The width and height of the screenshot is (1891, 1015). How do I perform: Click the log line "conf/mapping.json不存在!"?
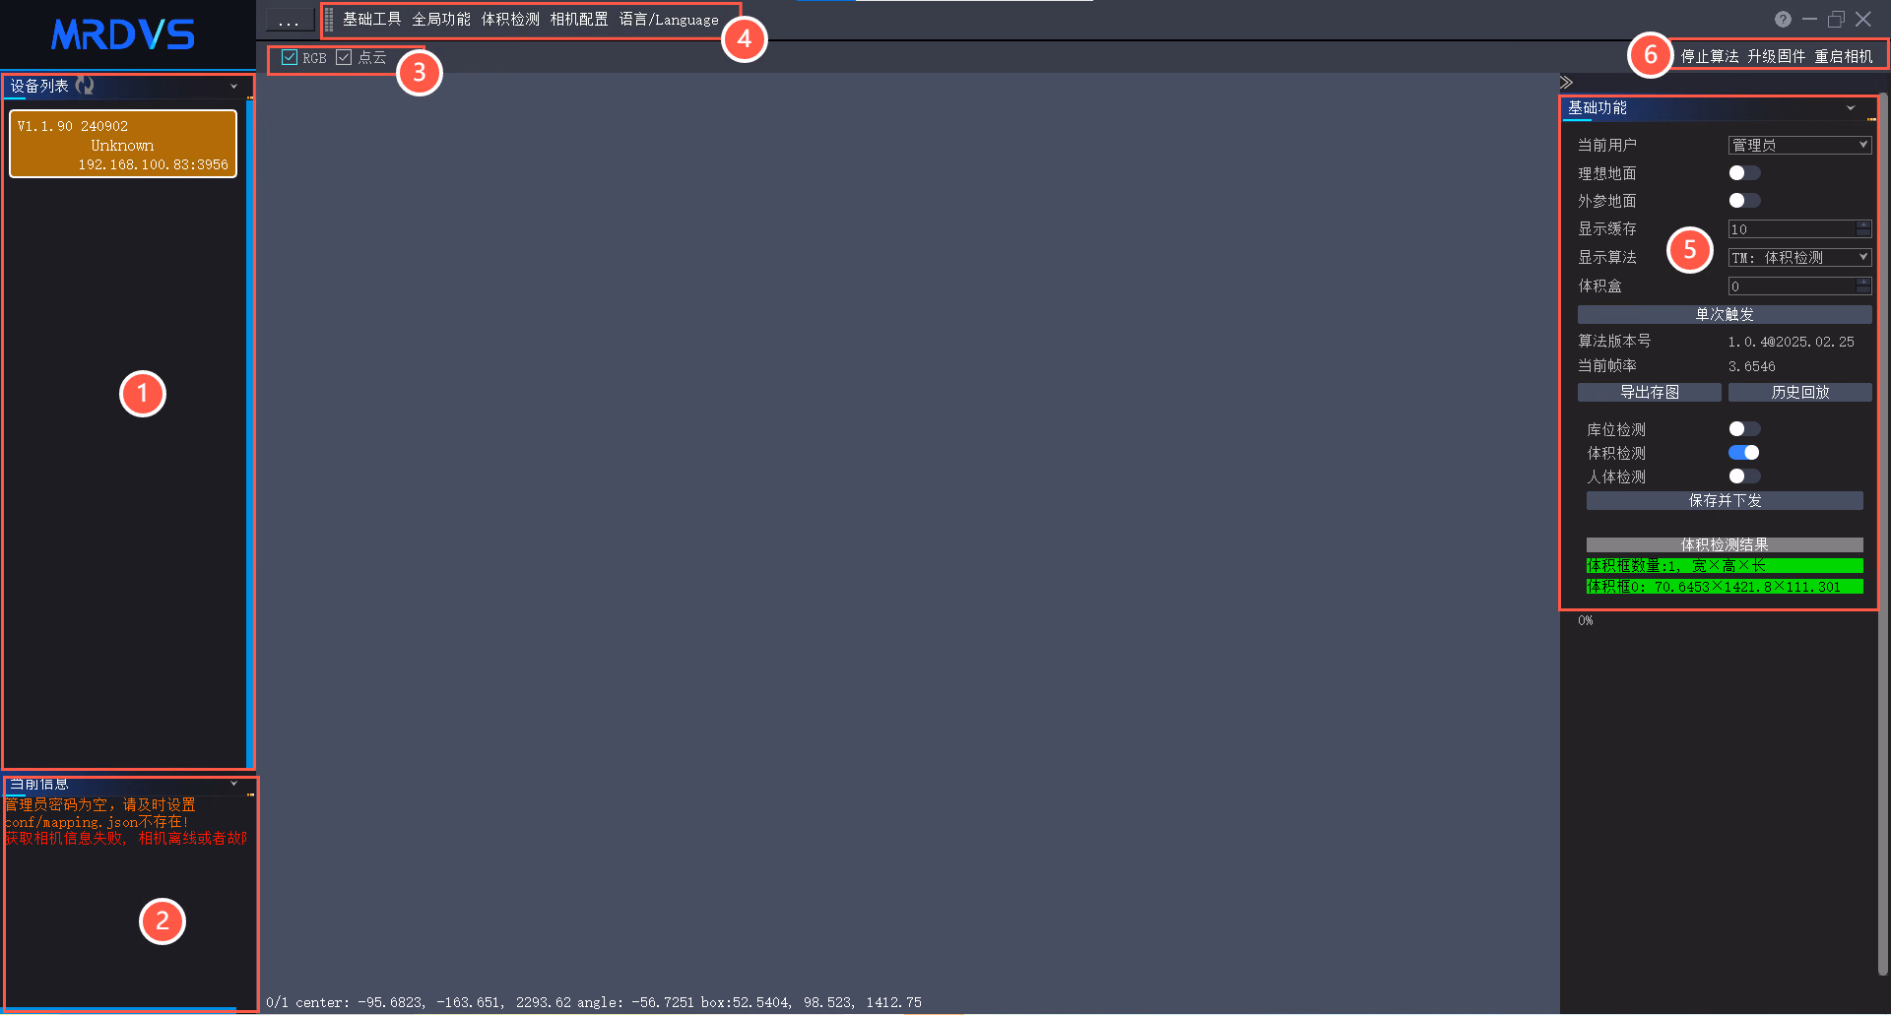[x=97, y=822]
